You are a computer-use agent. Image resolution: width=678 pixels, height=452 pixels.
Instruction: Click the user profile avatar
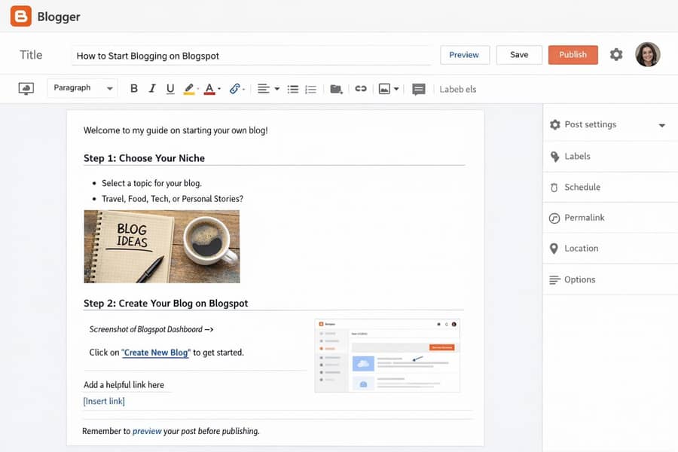[647, 54]
